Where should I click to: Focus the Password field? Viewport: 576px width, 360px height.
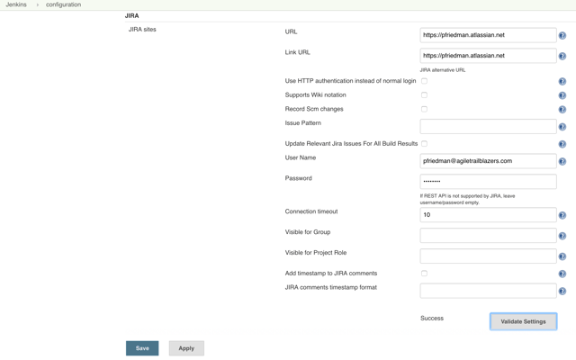tap(488, 182)
